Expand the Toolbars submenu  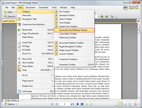(35, 12)
